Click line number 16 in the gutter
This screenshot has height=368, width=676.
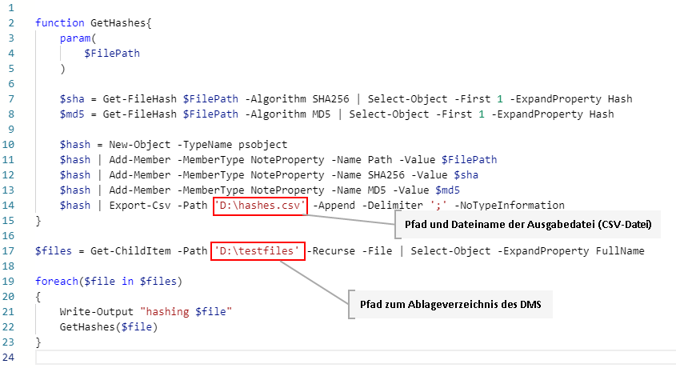tap(8, 236)
